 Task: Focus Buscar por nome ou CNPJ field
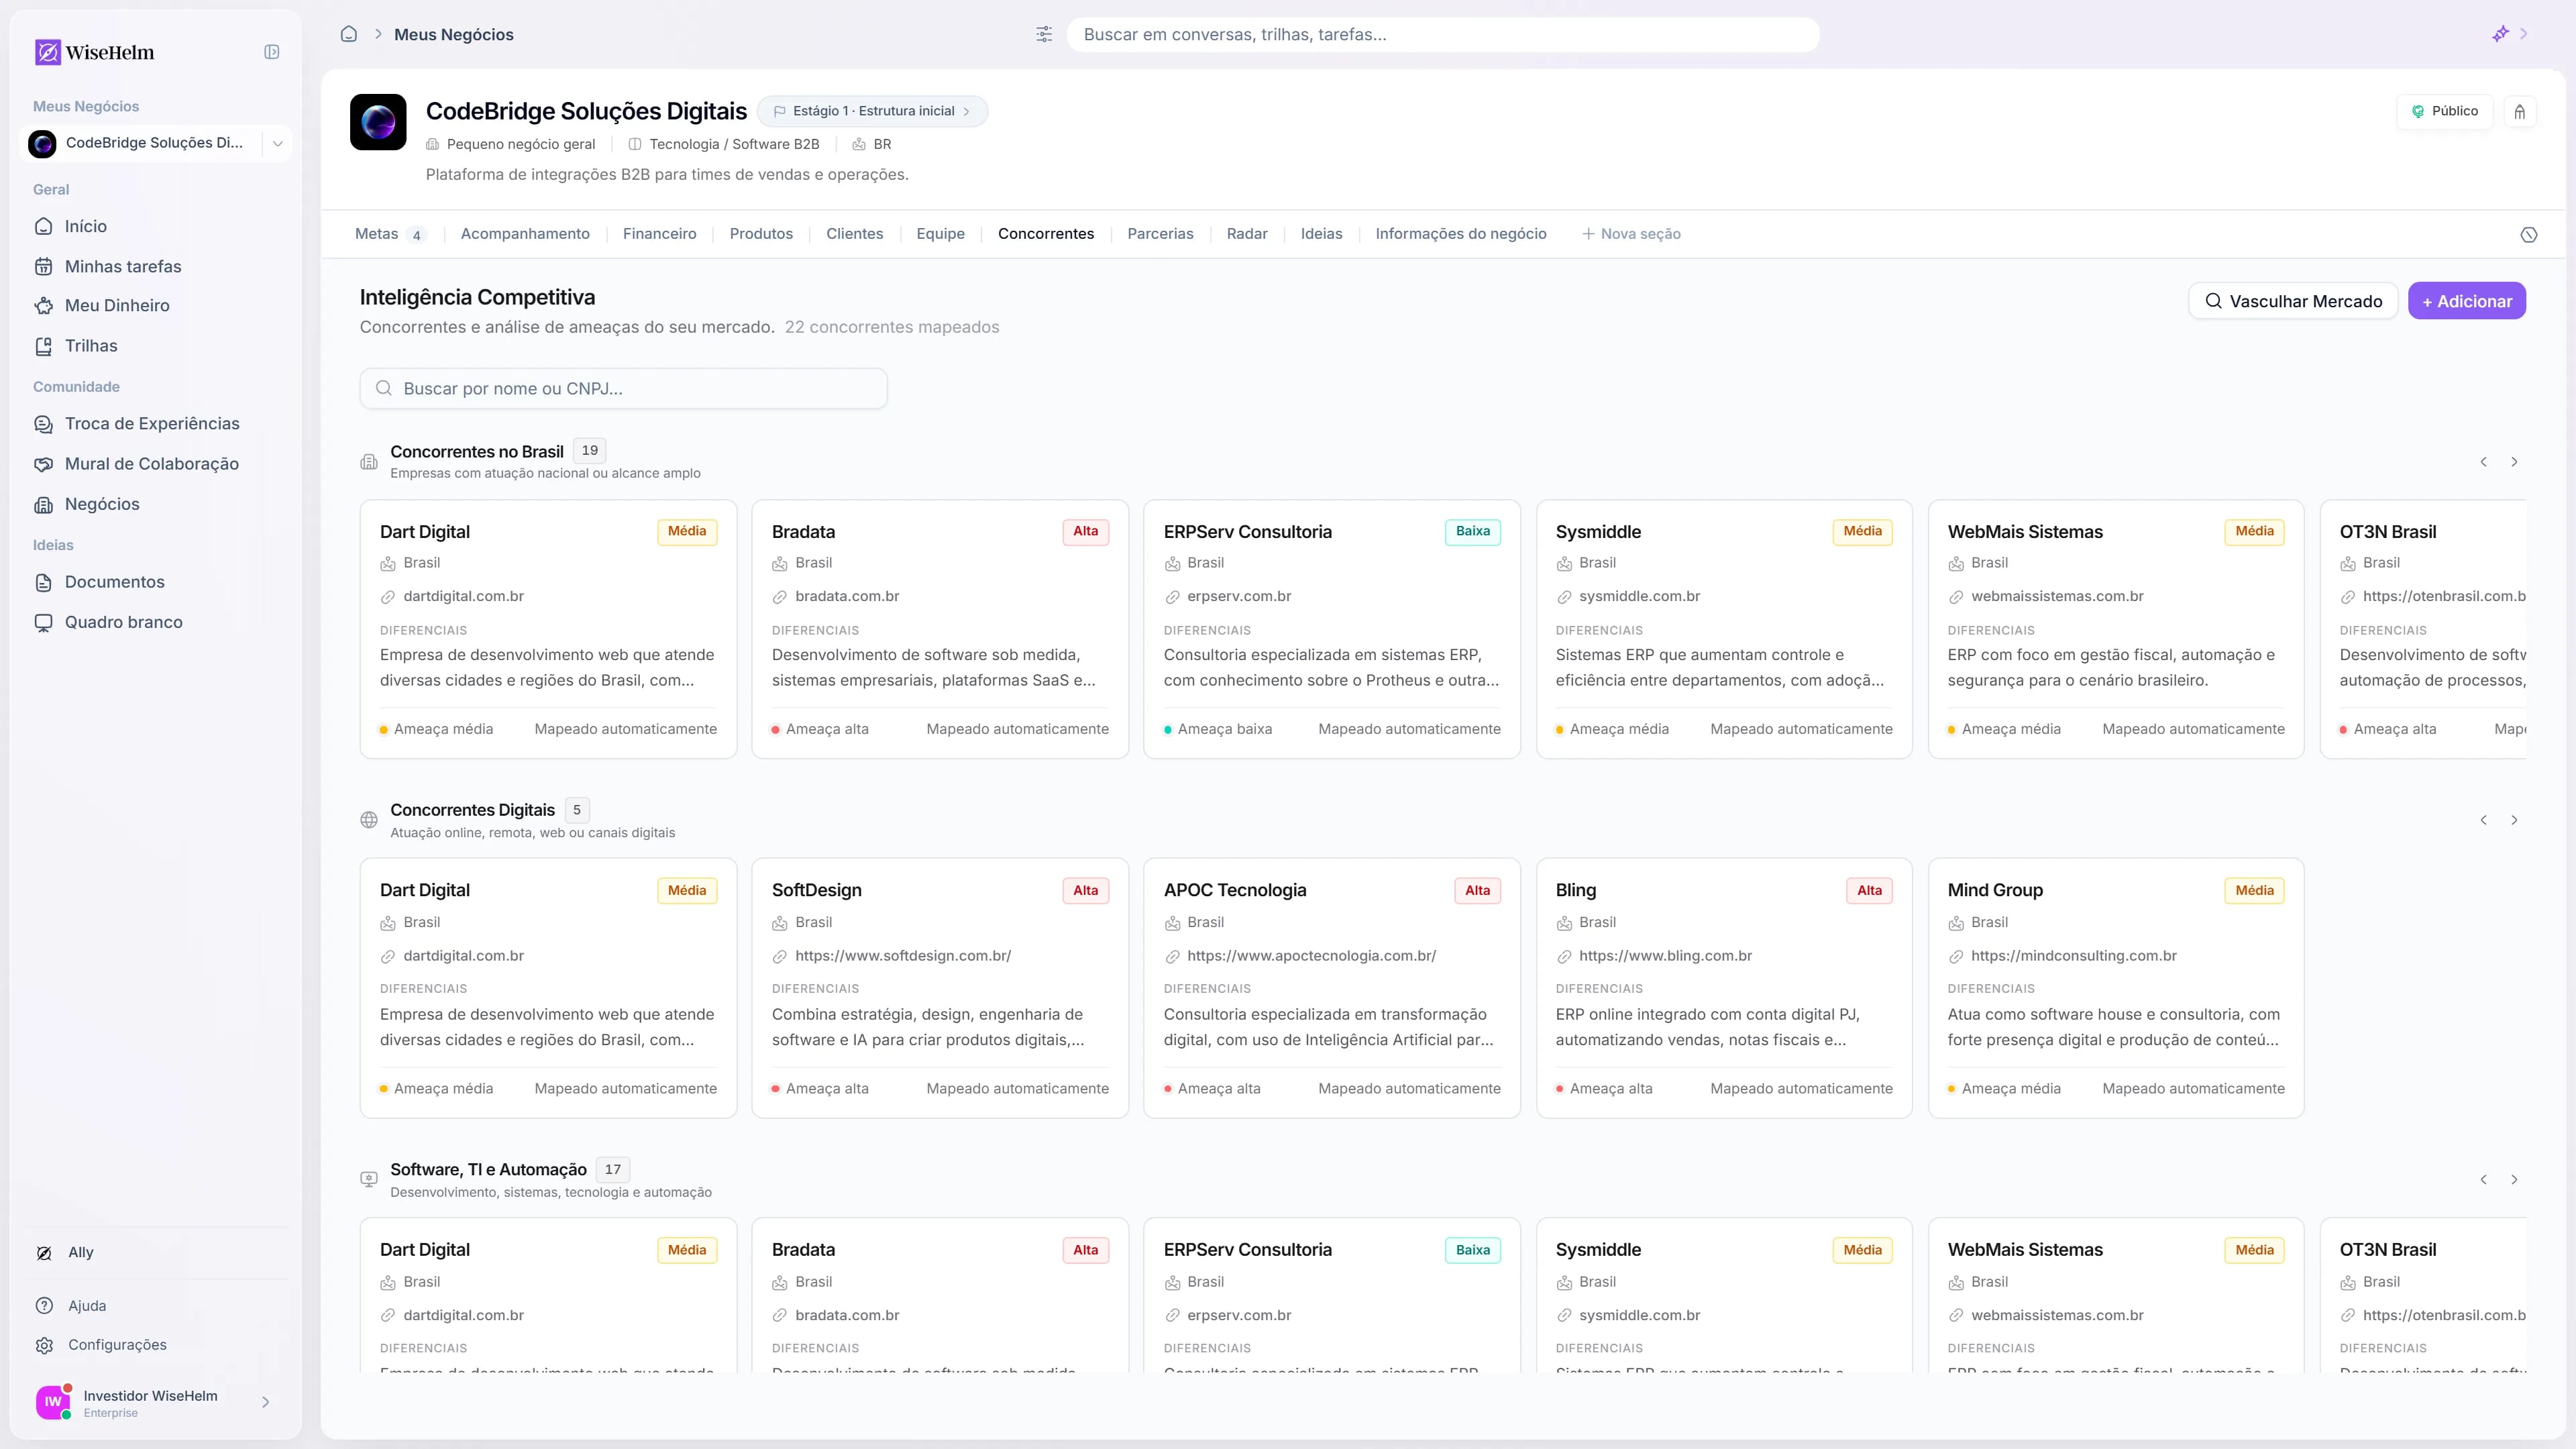point(623,389)
